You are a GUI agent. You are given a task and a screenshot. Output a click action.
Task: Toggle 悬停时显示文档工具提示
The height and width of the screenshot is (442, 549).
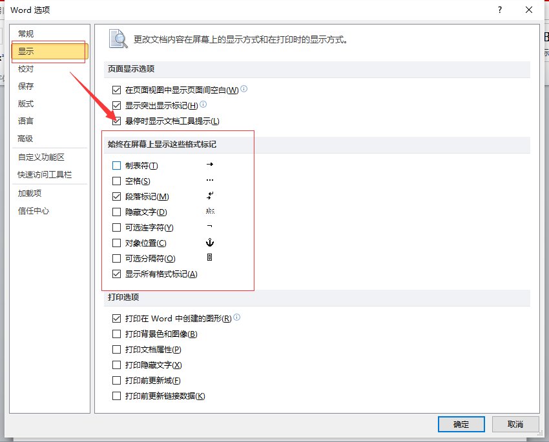tap(117, 121)
